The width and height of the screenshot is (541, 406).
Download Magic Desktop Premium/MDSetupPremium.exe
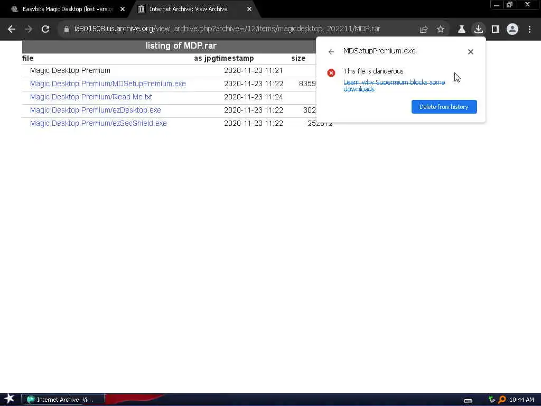108,84
